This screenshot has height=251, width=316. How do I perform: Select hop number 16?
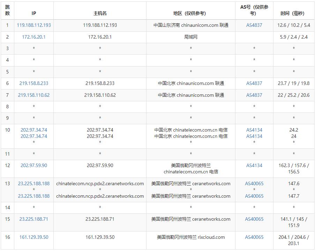pos(7,237)
